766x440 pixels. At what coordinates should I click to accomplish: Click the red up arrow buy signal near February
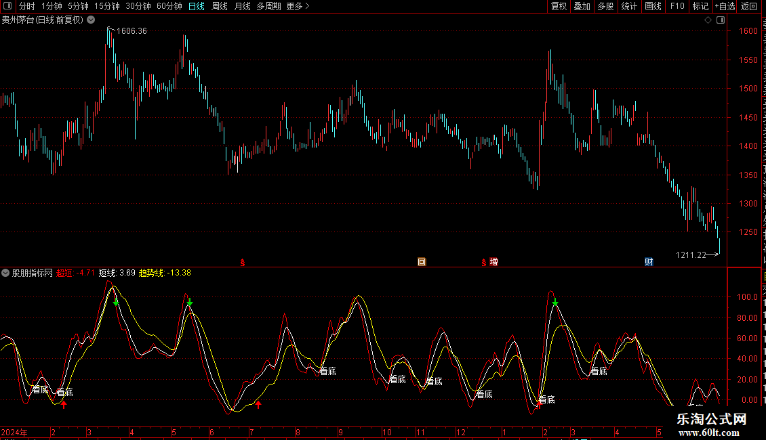(x=64, y=404)
